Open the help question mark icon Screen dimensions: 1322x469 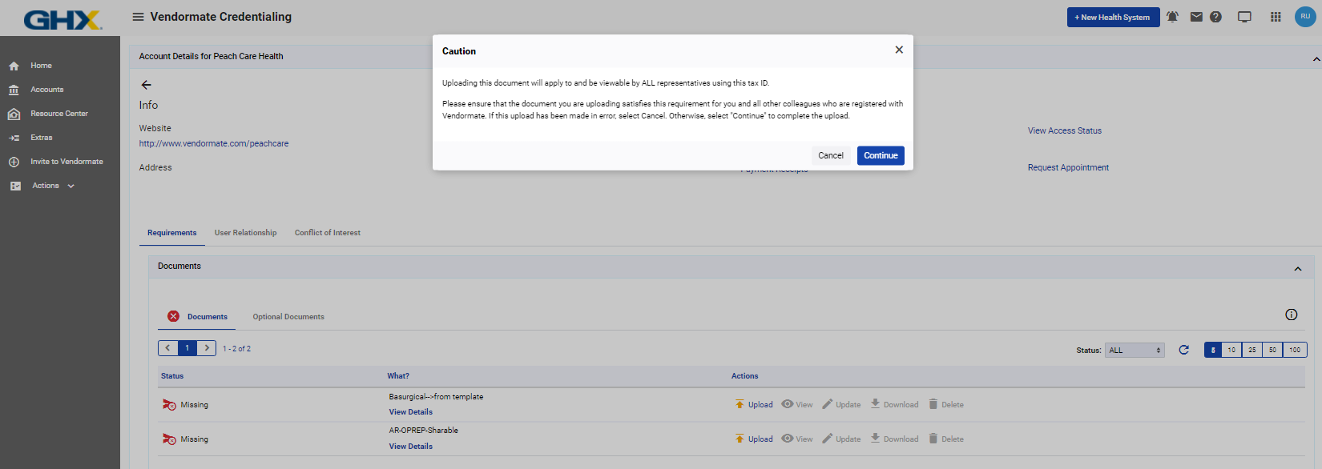(1215, 17)
